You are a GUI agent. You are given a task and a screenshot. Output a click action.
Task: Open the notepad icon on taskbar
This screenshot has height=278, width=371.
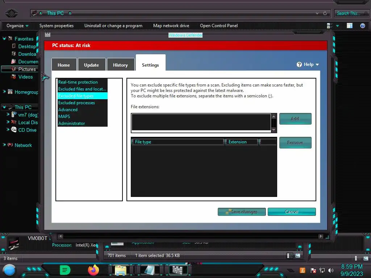coord(150,270)
